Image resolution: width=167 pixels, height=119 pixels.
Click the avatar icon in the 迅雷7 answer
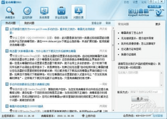[x=11, y=56]
